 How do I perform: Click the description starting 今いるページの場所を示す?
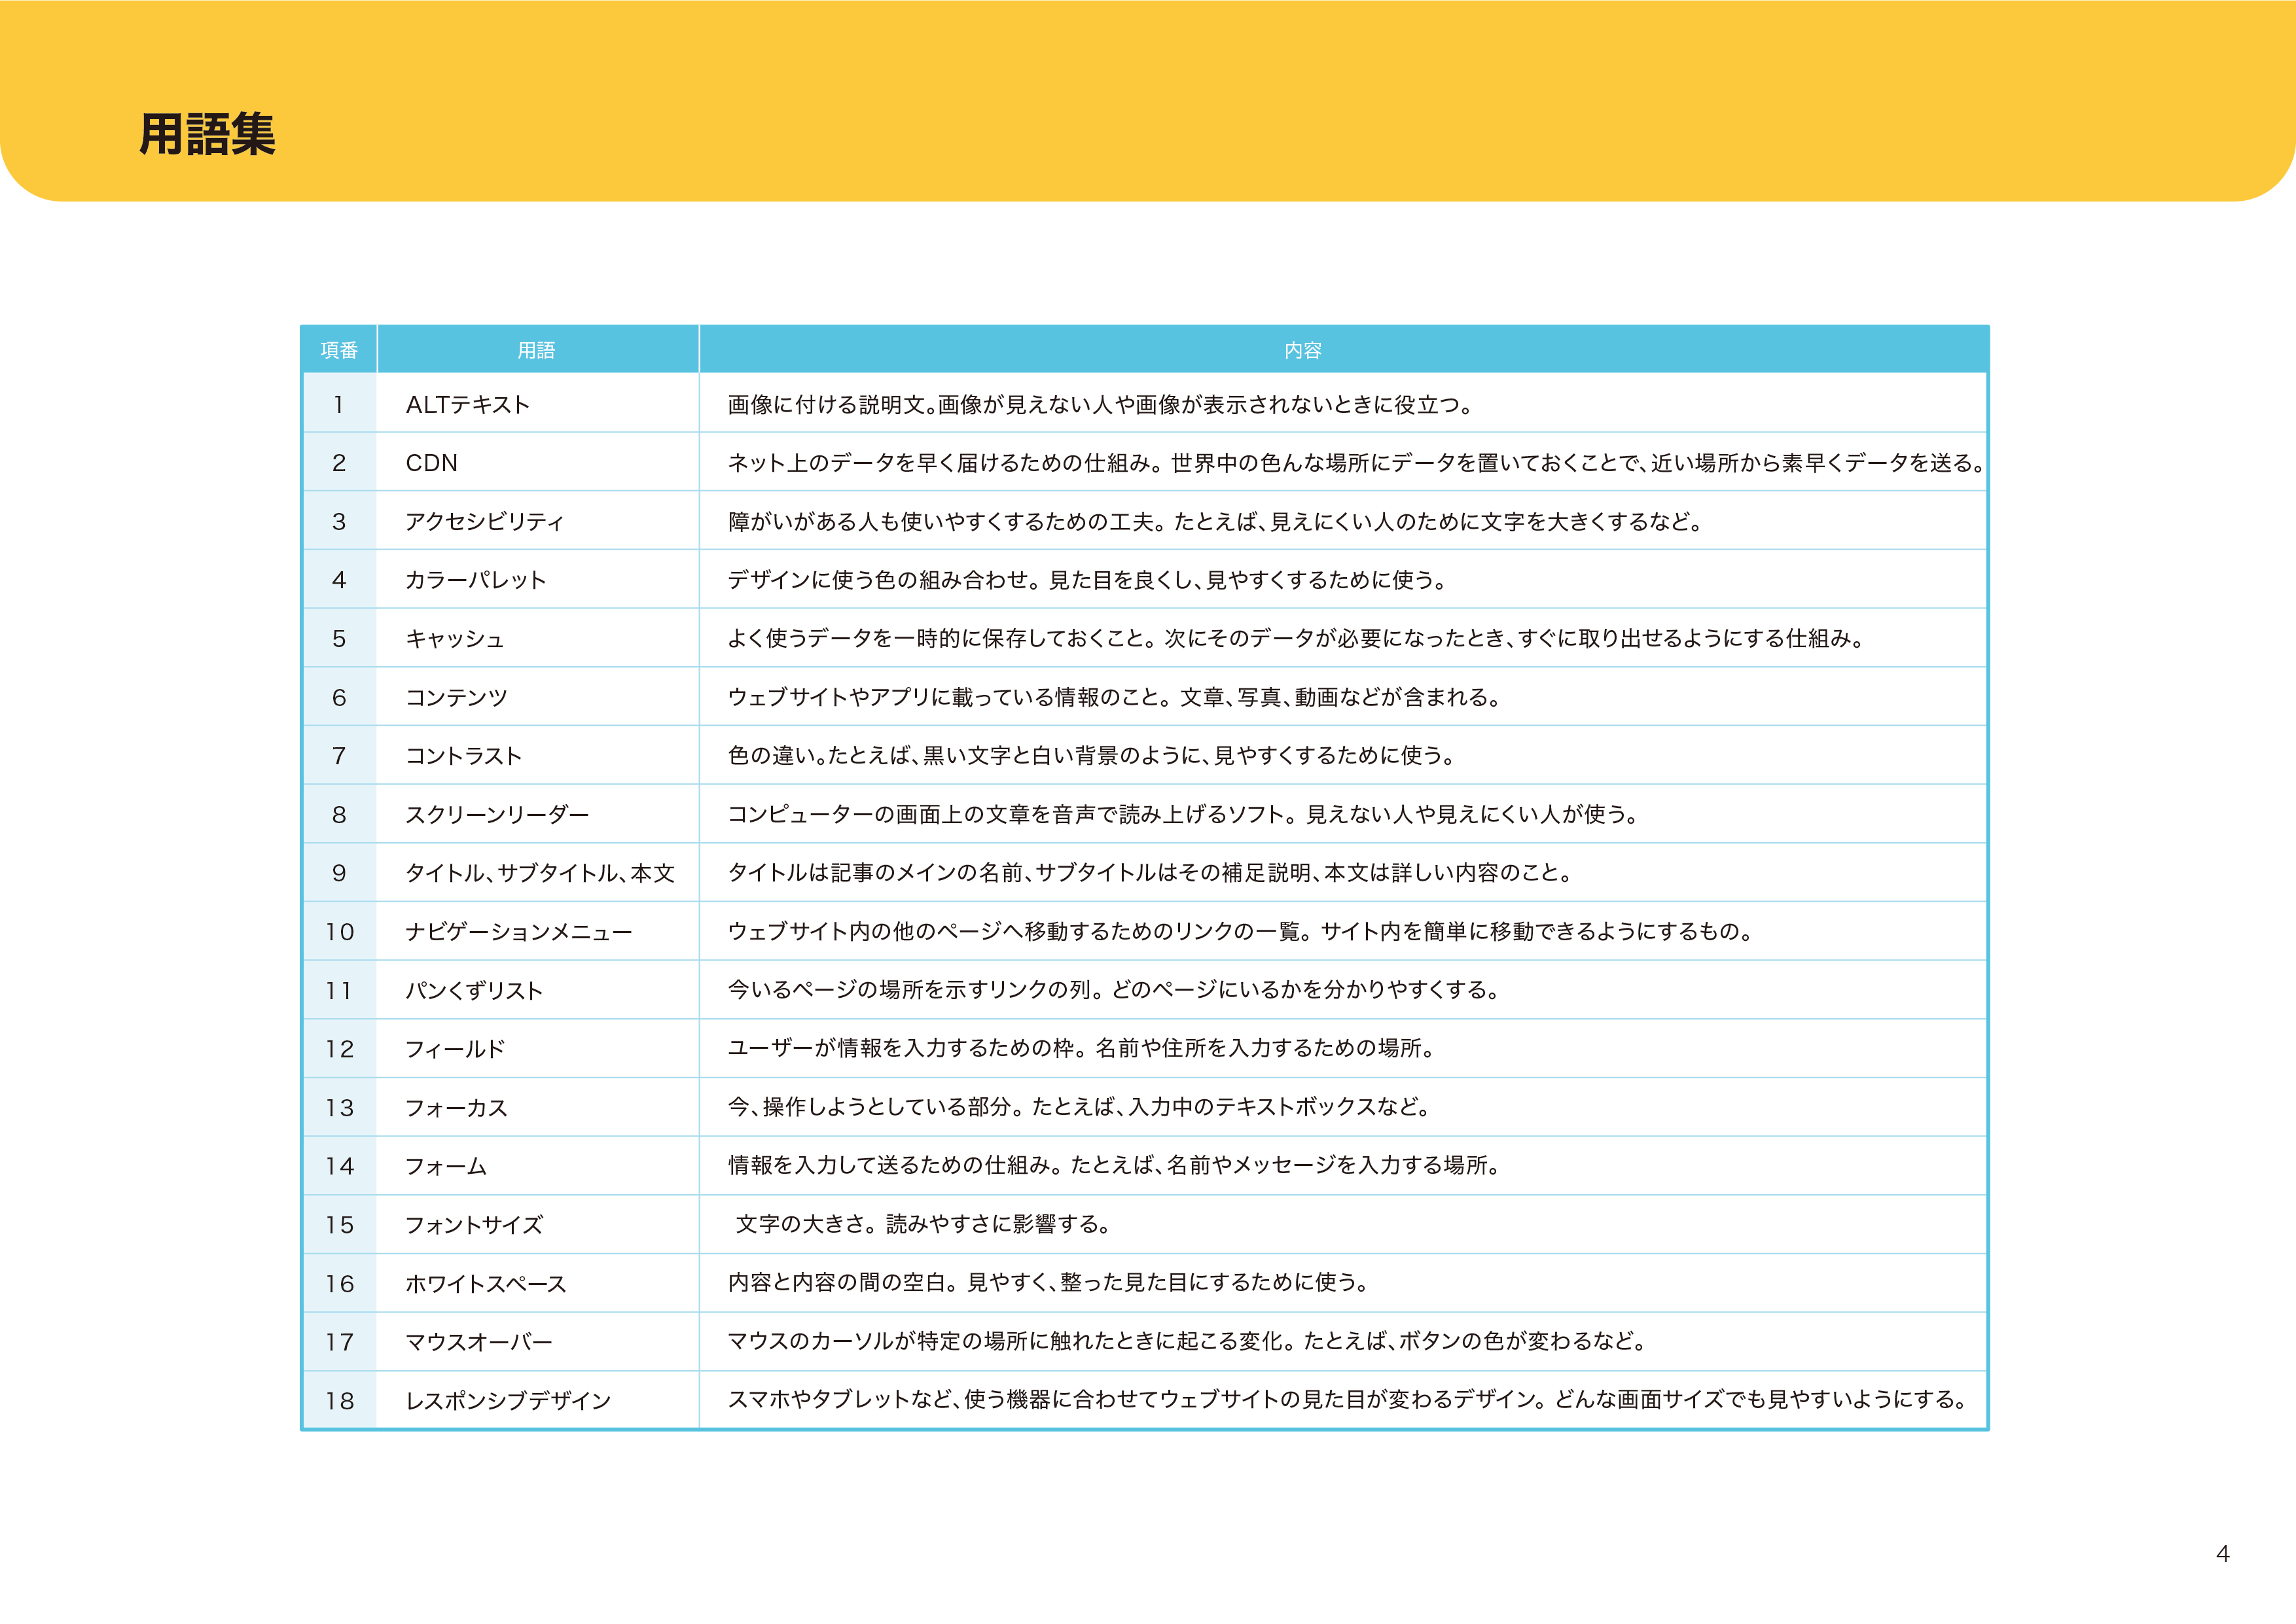point(1113,989)
